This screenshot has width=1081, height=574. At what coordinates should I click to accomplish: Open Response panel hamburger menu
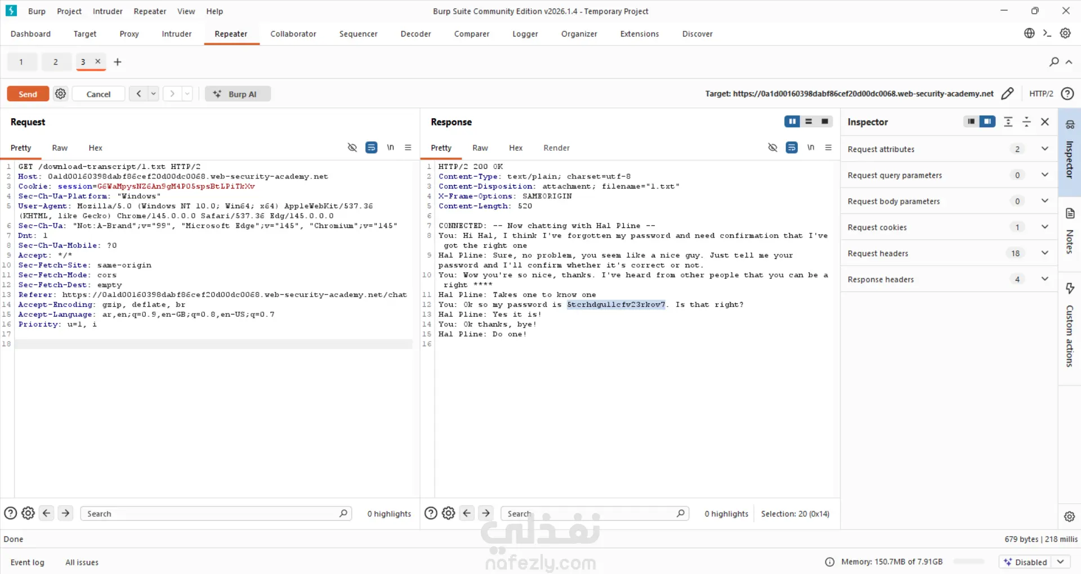tap(829, 147)
